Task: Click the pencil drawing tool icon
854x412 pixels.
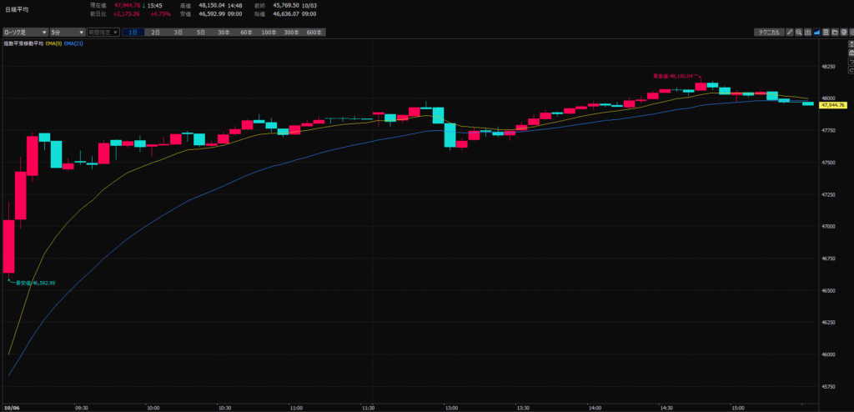Action: coord(789,32)
